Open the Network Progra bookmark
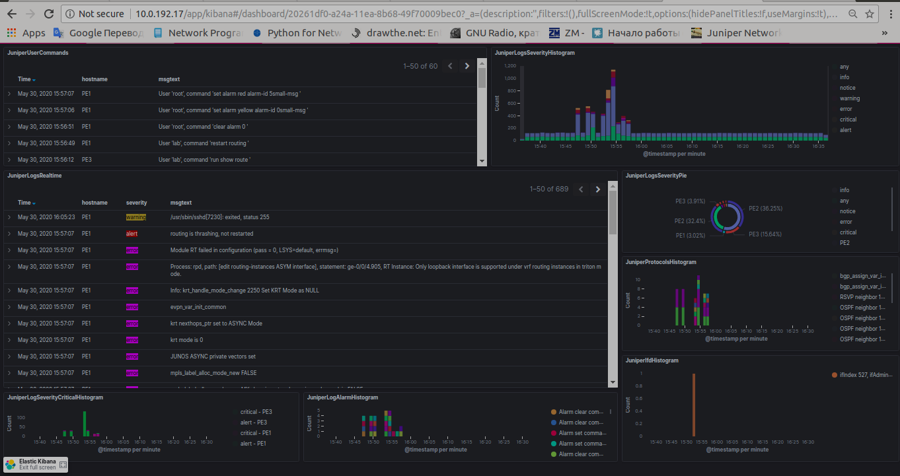Image resolution: width=900 pixels, height=476 pixels. (x=198, y=33)
